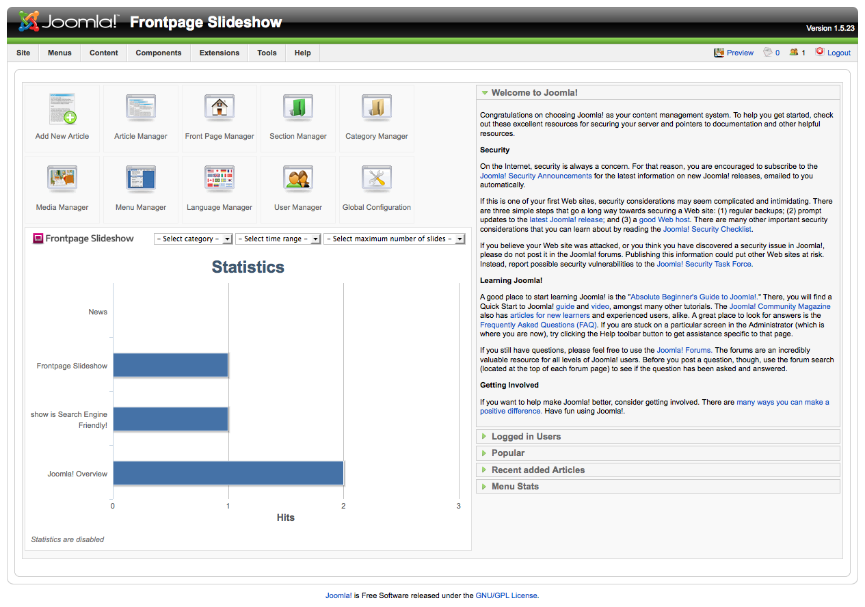
Task: Click the GNU/GPL License footer link
Action: coord(507,595)
